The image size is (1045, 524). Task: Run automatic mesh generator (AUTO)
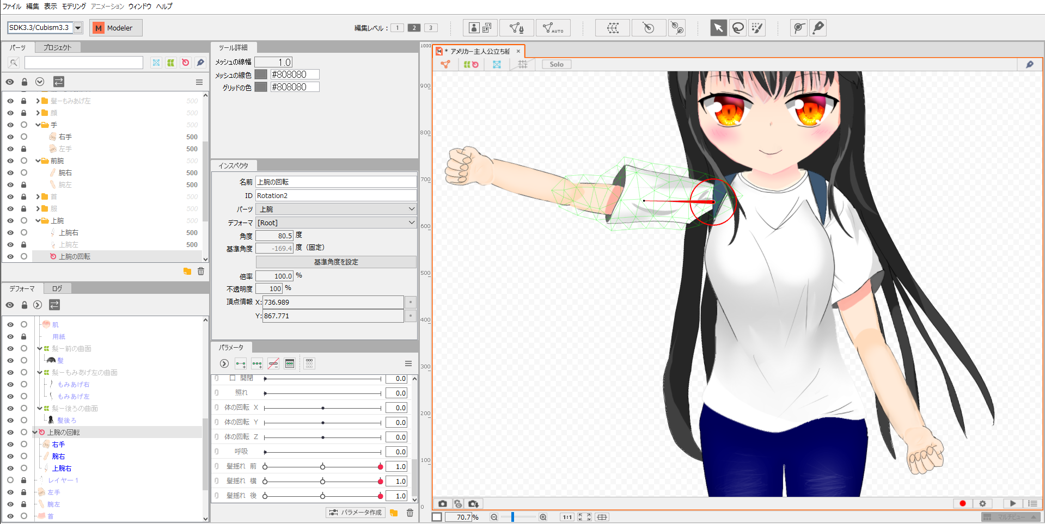tap(553, 28)
